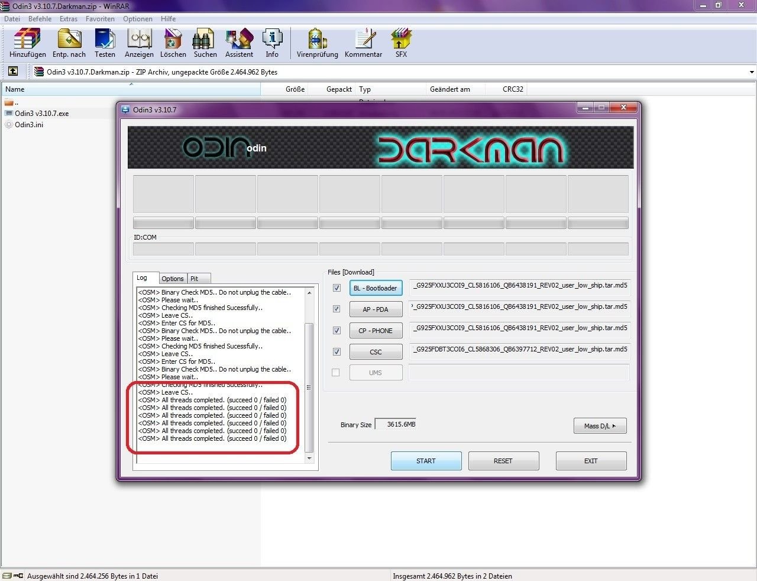This screenshot has width=757, height=581.
Task: Sort by the Typ column header
Action: click(391, 89)
